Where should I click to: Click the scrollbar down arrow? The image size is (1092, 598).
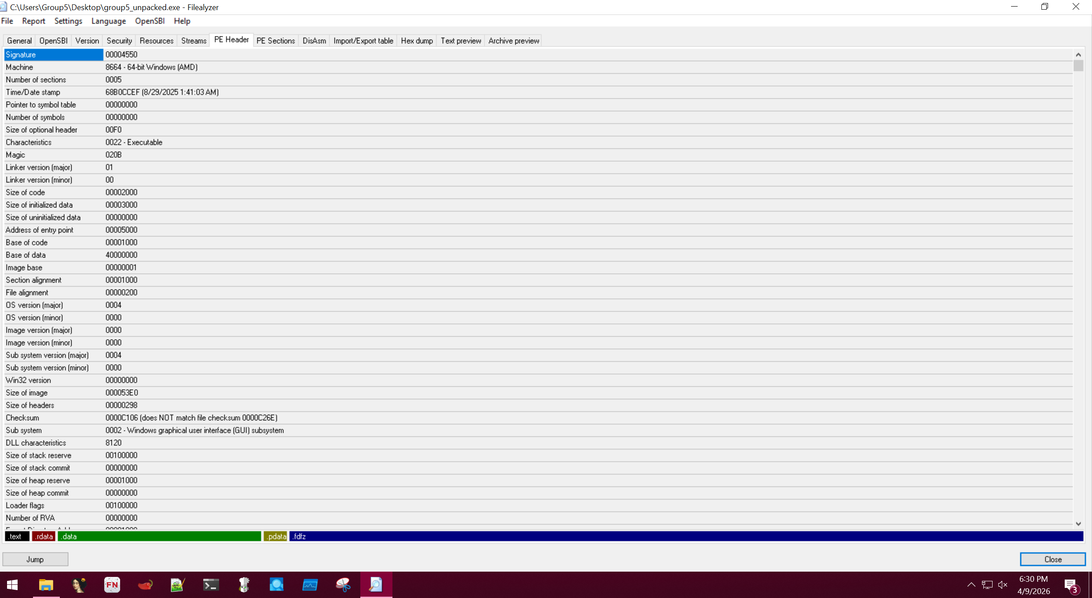click(1078, 523)
